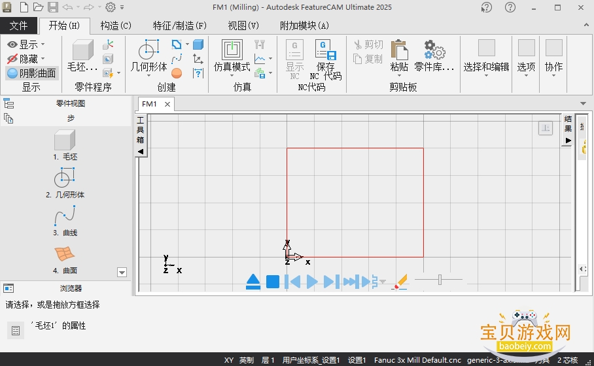Click the view orientation cube labeled 上
Viewport: 594px width, 366px height.
click(x=546, y=128)
